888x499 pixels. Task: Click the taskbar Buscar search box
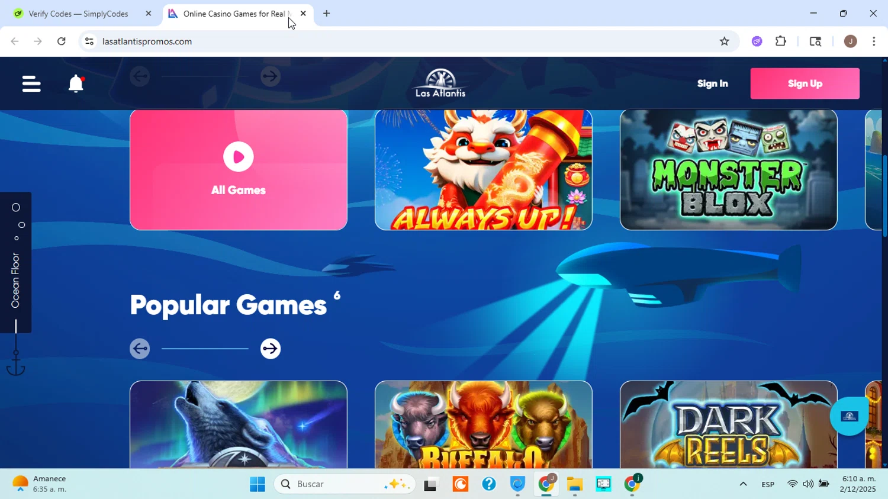[x=345, y=484]
